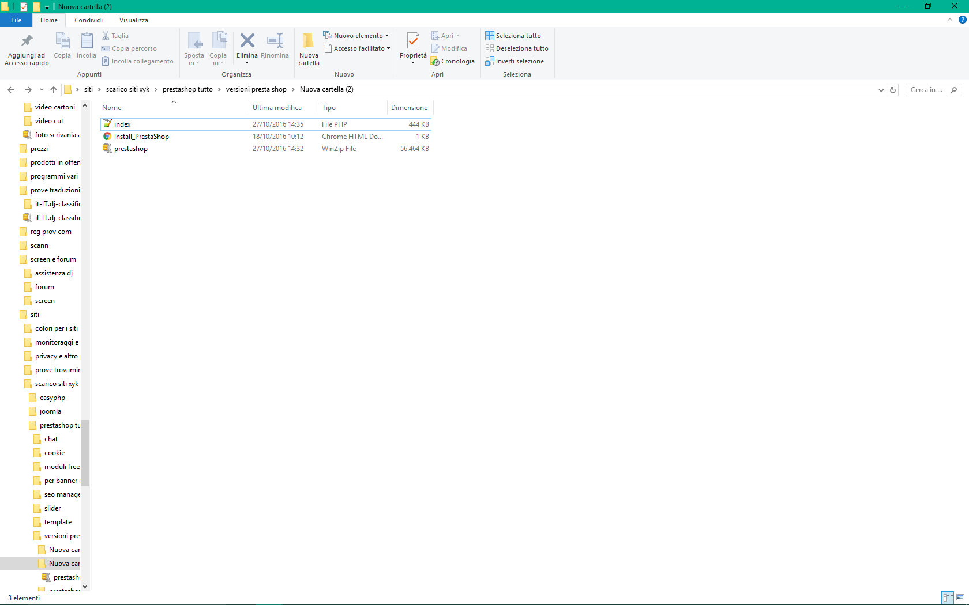Click the Copia clipboard icon
The image size is (969, 605).
tap(62, 46)
